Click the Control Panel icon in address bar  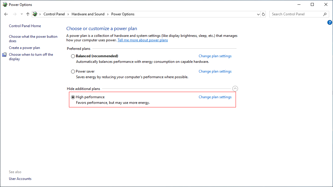(35, 14)
